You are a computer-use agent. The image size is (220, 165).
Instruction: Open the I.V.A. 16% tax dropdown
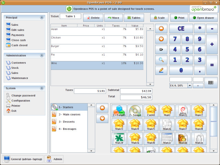pyautogui.click(x=190, y=86)
